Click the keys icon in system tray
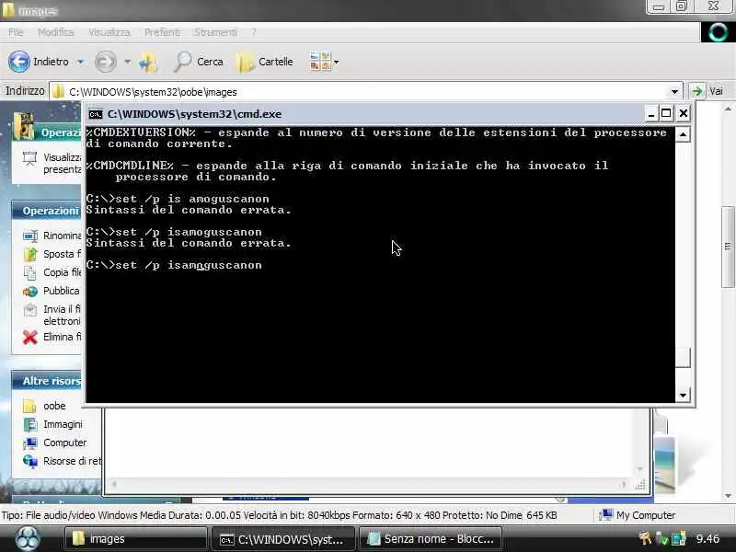 (x=646, y=538)
